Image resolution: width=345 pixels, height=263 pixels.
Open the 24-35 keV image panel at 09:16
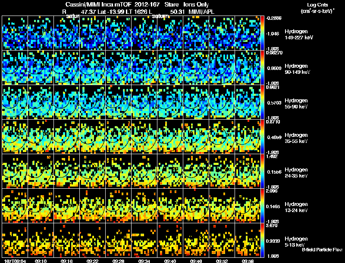67,171
